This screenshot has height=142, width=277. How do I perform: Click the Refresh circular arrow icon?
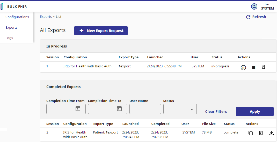pos(248,17)
